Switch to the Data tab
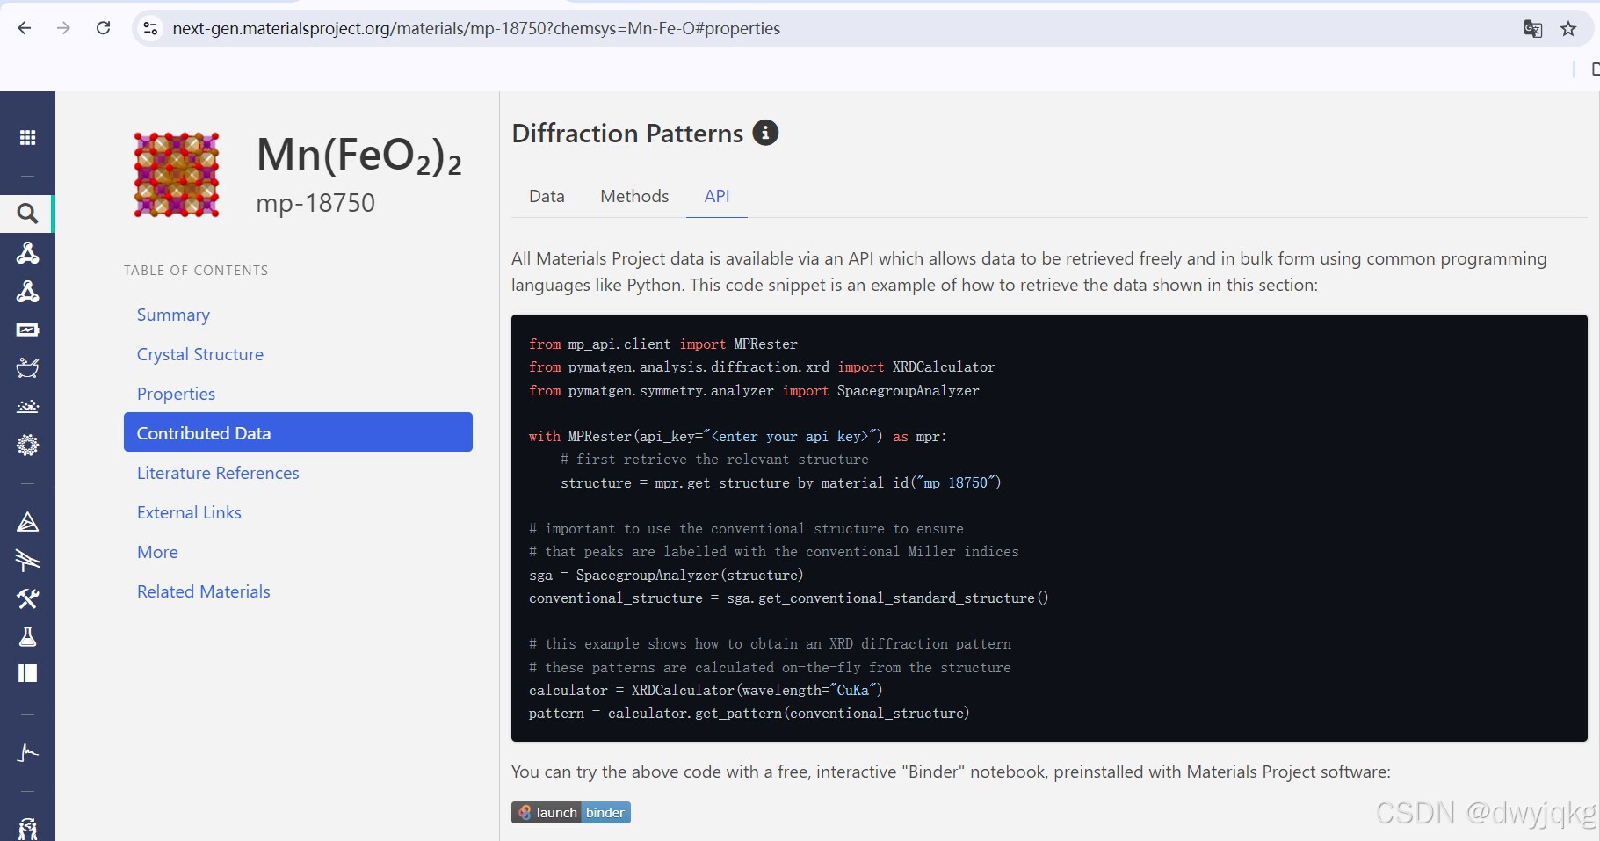The width and height of the screenshot is (1600, 841). click(547, 196)
